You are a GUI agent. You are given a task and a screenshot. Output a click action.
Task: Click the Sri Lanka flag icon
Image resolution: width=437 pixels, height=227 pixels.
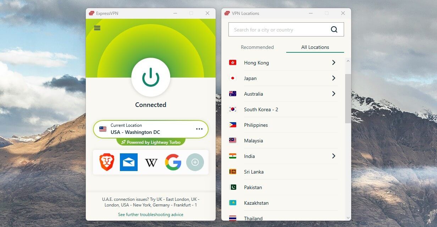[x=233, y=172]
